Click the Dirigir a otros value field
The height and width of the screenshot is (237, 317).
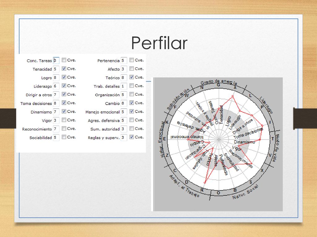(56, 95)
